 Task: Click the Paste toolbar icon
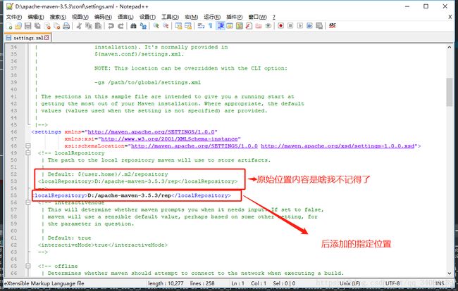(98, 26)
